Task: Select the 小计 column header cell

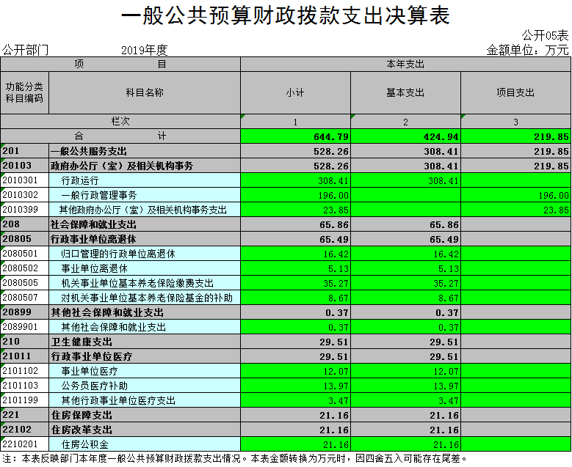Action: click(295, 92)
